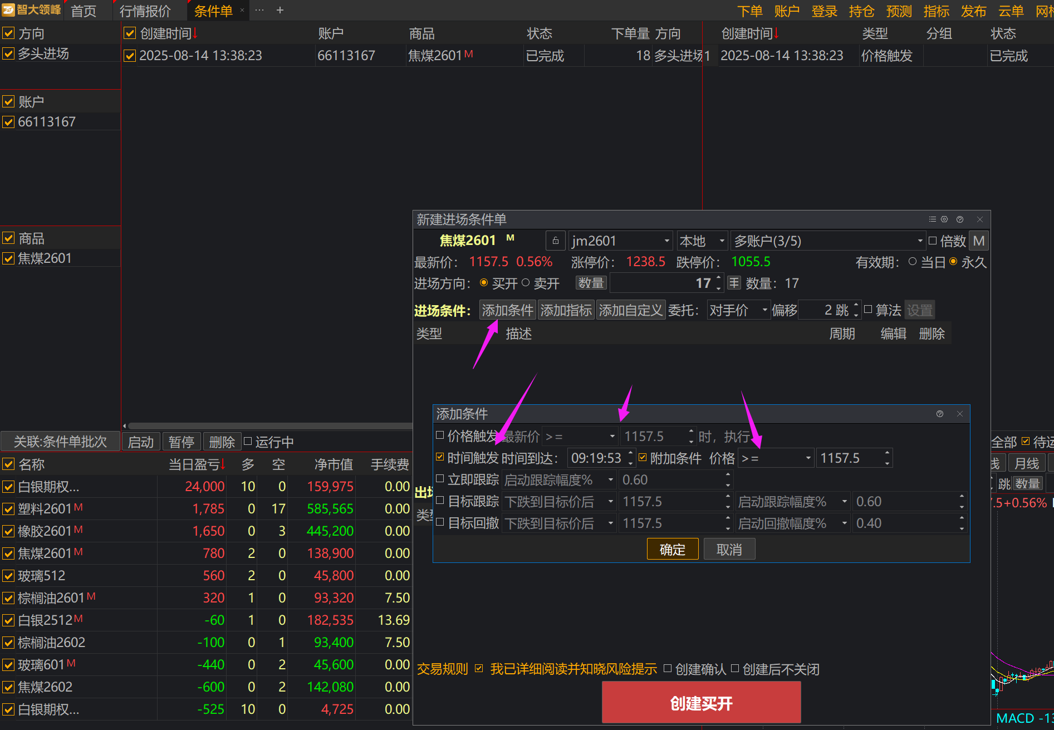Check the 创建后不关闭 option
This screenshot has width=1054, height=730.
tap(735, 669)
